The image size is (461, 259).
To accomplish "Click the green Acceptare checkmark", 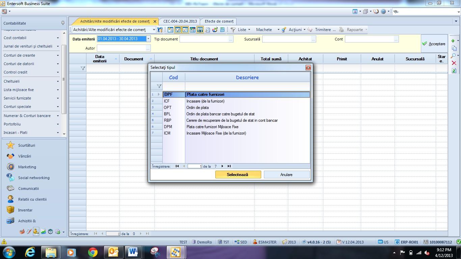I will coord(425,44).
